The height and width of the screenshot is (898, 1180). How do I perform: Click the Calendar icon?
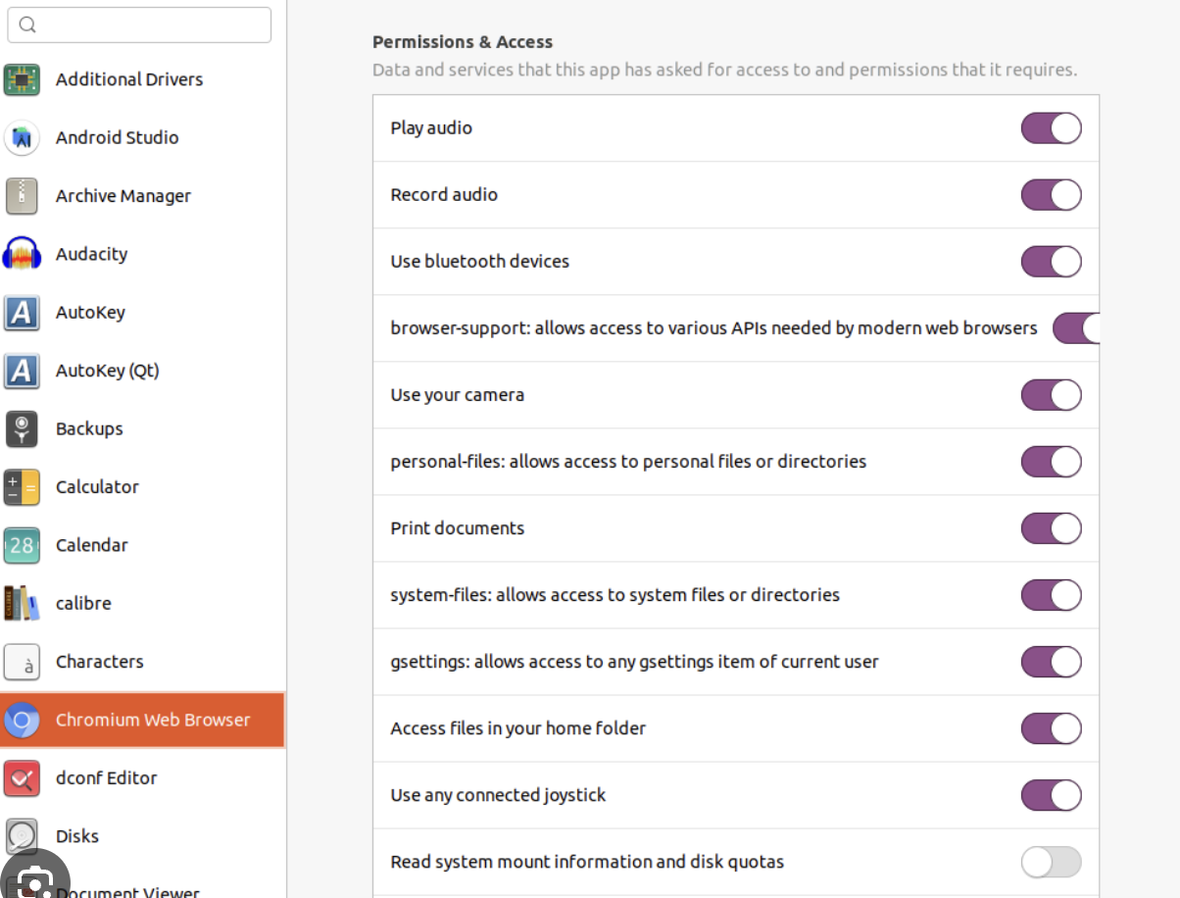click(x=22, y=545)
